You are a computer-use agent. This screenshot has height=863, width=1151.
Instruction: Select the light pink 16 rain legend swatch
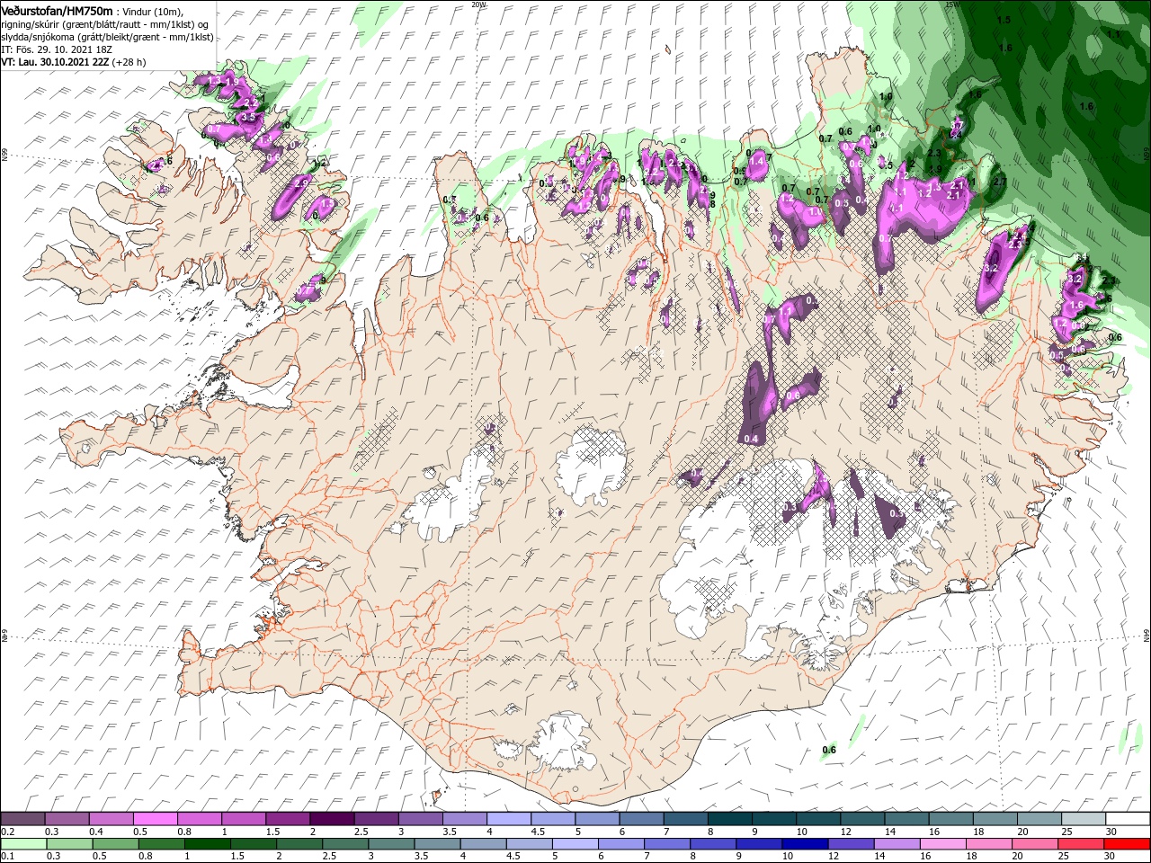(x=942, y=844)
